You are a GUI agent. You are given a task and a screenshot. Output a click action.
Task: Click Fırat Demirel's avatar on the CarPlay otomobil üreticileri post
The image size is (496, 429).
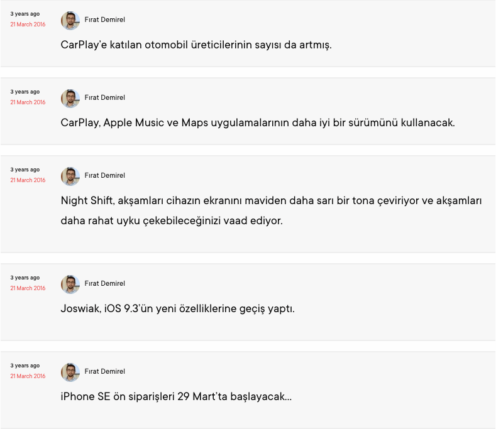pos(70,21)
